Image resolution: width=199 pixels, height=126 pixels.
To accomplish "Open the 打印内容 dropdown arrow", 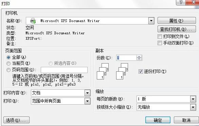I will pos(87,93).
